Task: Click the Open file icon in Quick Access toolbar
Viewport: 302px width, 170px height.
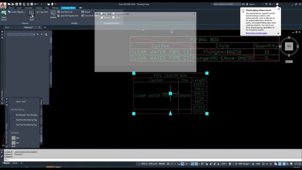Action: [x=13, y=4]
